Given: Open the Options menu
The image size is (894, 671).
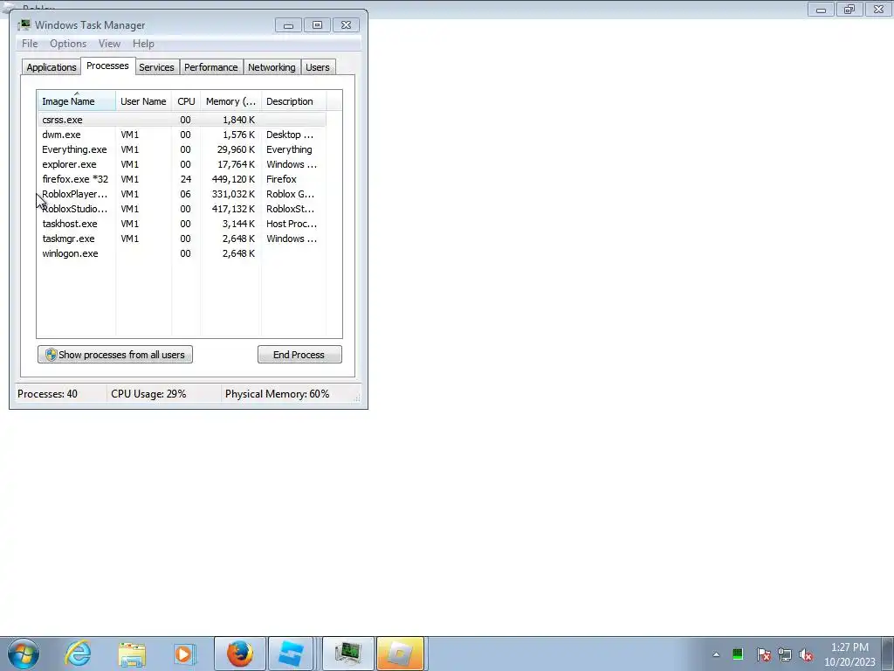Looking at the screenshot, I should coord(68,44).
